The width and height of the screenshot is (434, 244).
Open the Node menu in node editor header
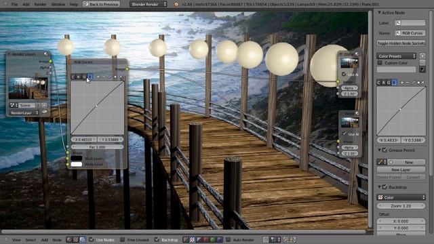[57, 240]
